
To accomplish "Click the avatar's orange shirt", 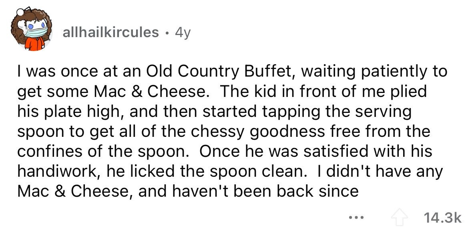I will coord(34,44).
